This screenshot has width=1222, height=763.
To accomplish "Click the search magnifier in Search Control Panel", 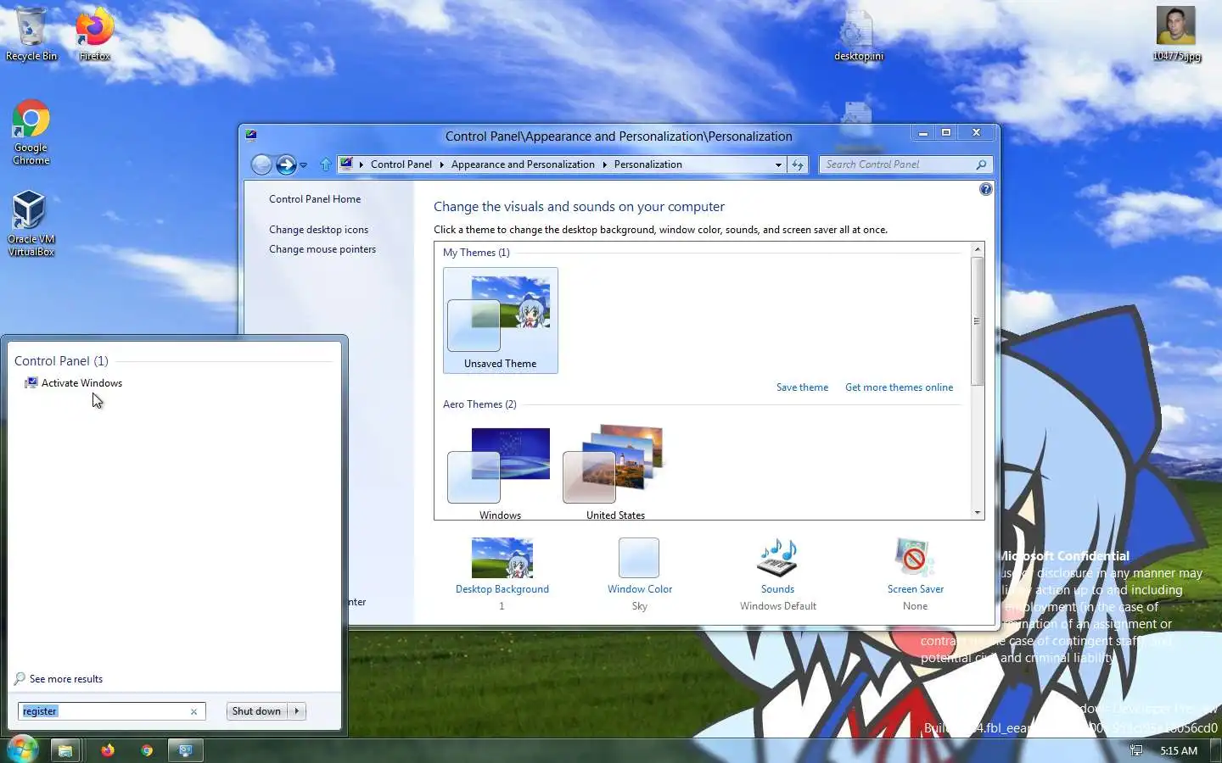I will pyautogui.click(x=981, y=164).
